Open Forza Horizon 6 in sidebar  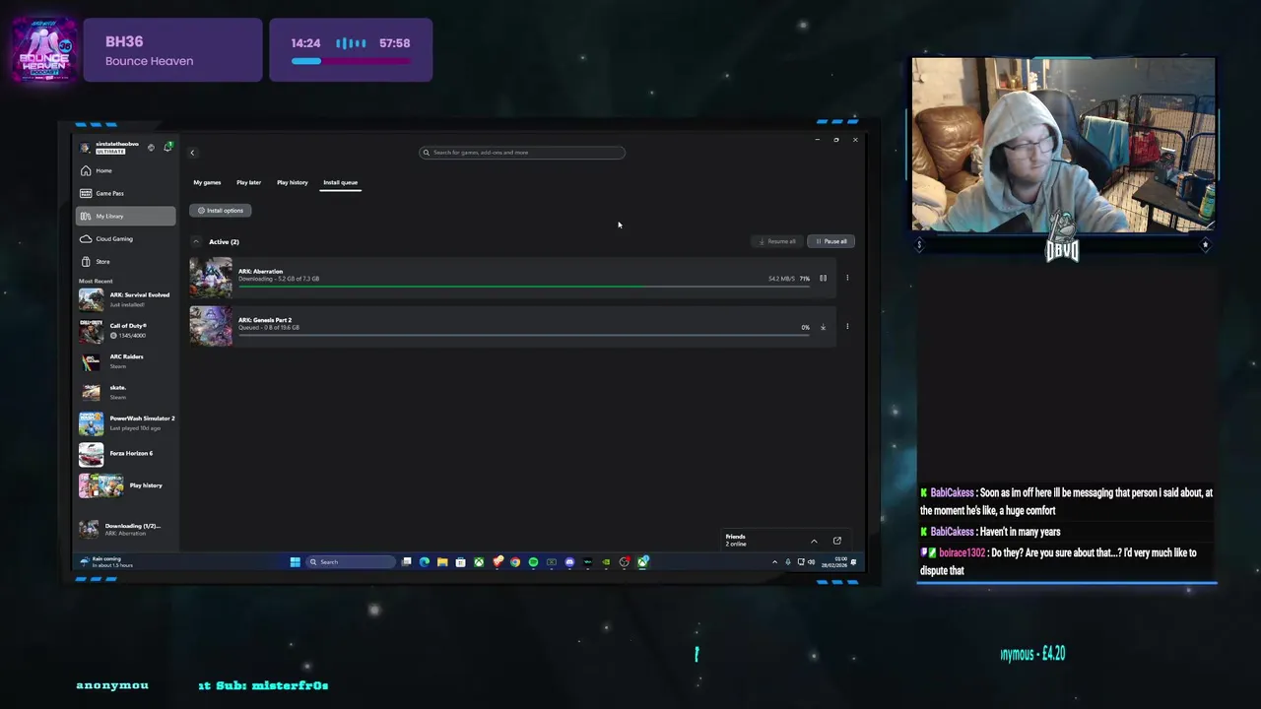(x=126, y=454)
